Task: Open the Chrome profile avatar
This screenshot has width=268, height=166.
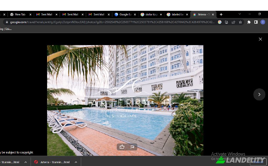Action: pos(263,22)
